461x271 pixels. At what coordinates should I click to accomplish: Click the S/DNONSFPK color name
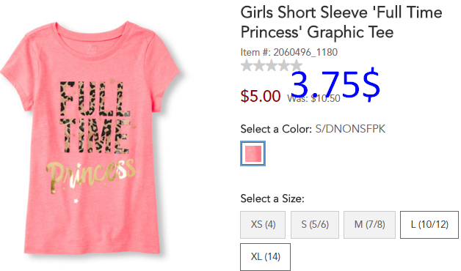click(x=350, y=129)
